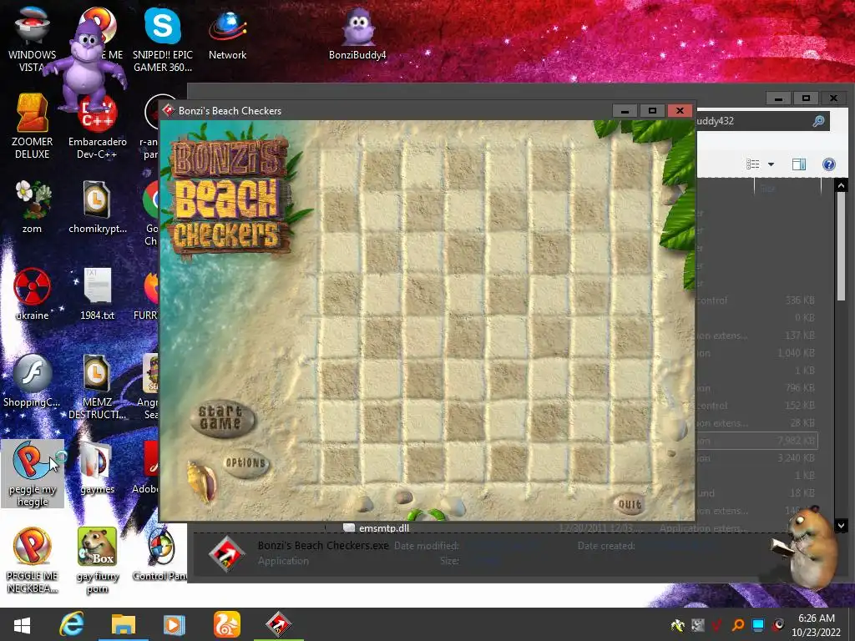Maximize the Bonzi's Beach Checkers window
The width and height of the screenshot is (855, 641).
point(652,111)
